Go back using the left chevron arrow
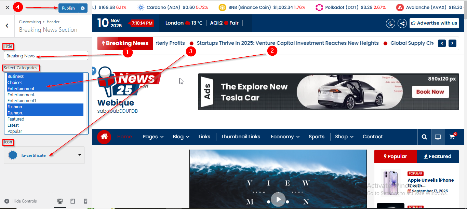 (7, 26)
